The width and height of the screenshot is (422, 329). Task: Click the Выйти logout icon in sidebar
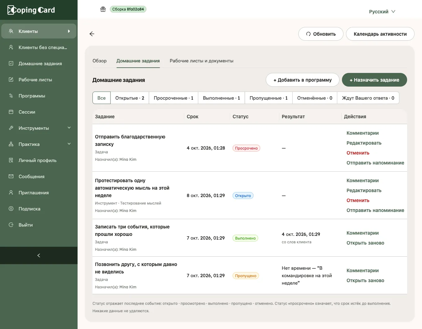[11, 225]
